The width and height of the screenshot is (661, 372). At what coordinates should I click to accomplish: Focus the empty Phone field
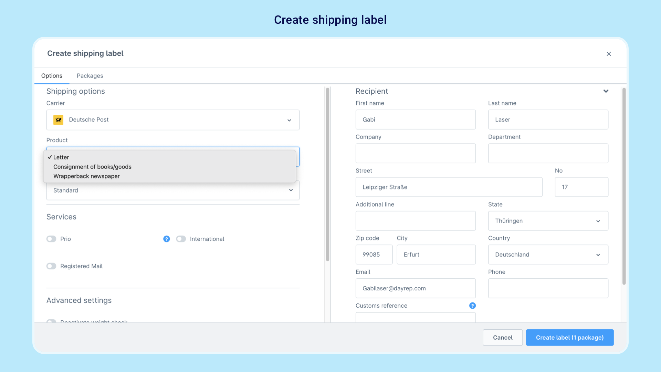548,288
